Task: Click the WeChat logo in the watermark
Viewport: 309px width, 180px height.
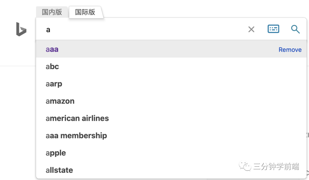Action: [x=245, y=166]
